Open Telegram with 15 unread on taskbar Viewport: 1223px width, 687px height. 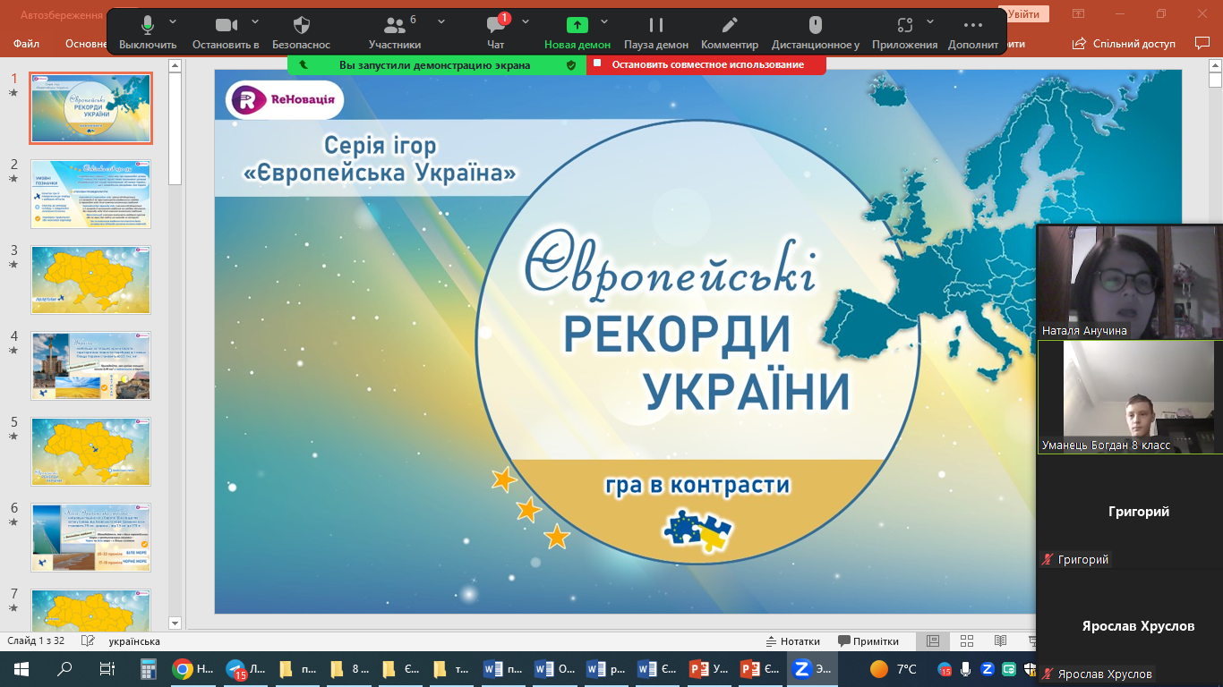pyautogui.click(x=244, y=669)
